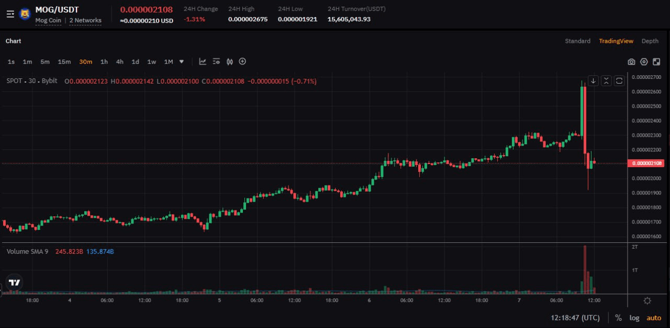Image resolution: width=670 pixels, height=328 pixels.
Task: Select the 1s timeframe
Action: 11,62
